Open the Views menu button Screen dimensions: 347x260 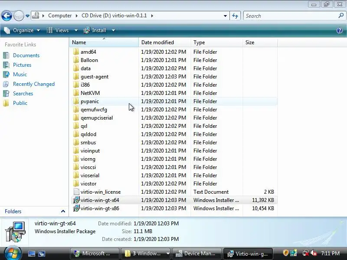(x=58, y=30)
